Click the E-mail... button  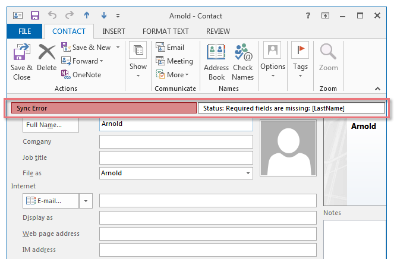[x=51, y=201]
